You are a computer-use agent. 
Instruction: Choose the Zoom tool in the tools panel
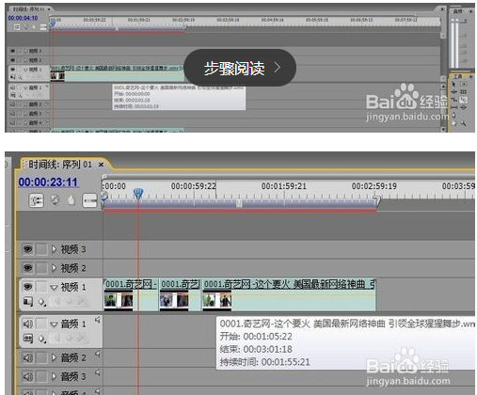[463, 123]
